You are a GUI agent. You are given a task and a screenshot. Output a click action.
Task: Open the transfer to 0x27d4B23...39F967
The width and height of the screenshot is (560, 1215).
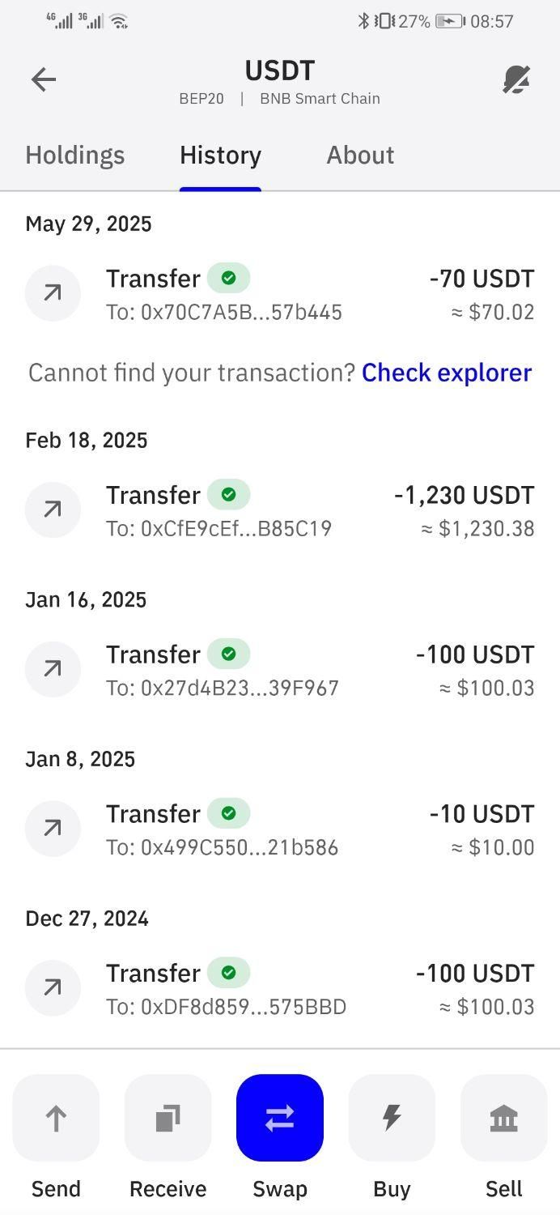coord(280,670)
